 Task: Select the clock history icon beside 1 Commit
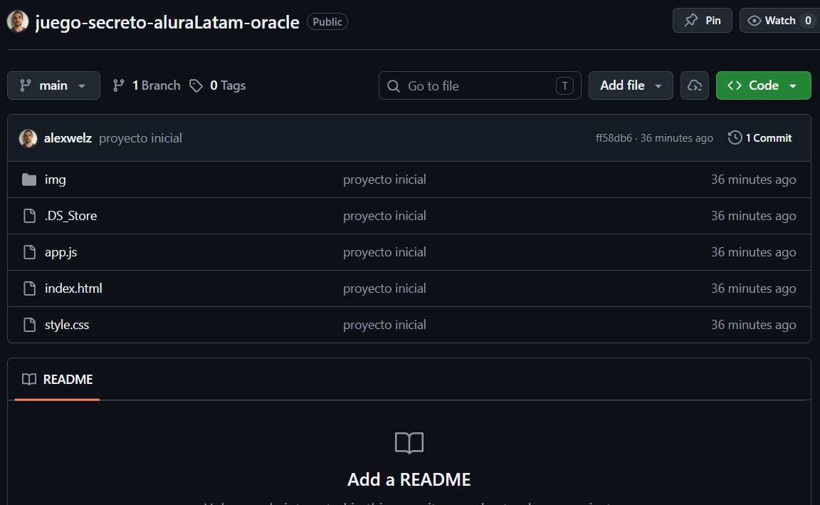(x=735, y=137)
